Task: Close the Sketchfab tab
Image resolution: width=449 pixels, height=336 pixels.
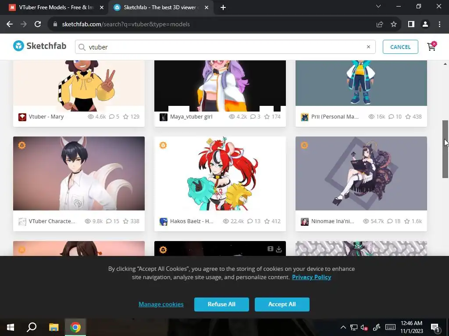Action: [x=207, y=7]
